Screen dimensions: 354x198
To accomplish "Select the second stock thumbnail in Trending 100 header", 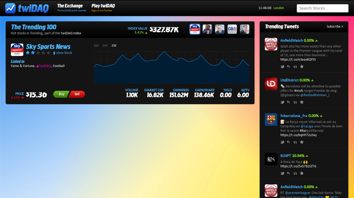I will (x=207, y=29).
